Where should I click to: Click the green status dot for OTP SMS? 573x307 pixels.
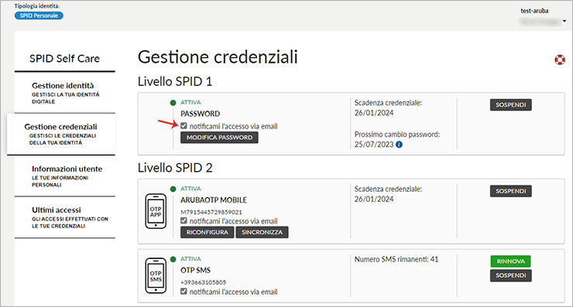tap(173, 259)
